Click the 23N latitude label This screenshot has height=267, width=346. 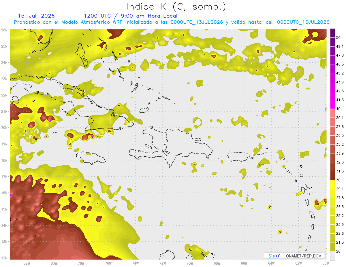(4, 79)
